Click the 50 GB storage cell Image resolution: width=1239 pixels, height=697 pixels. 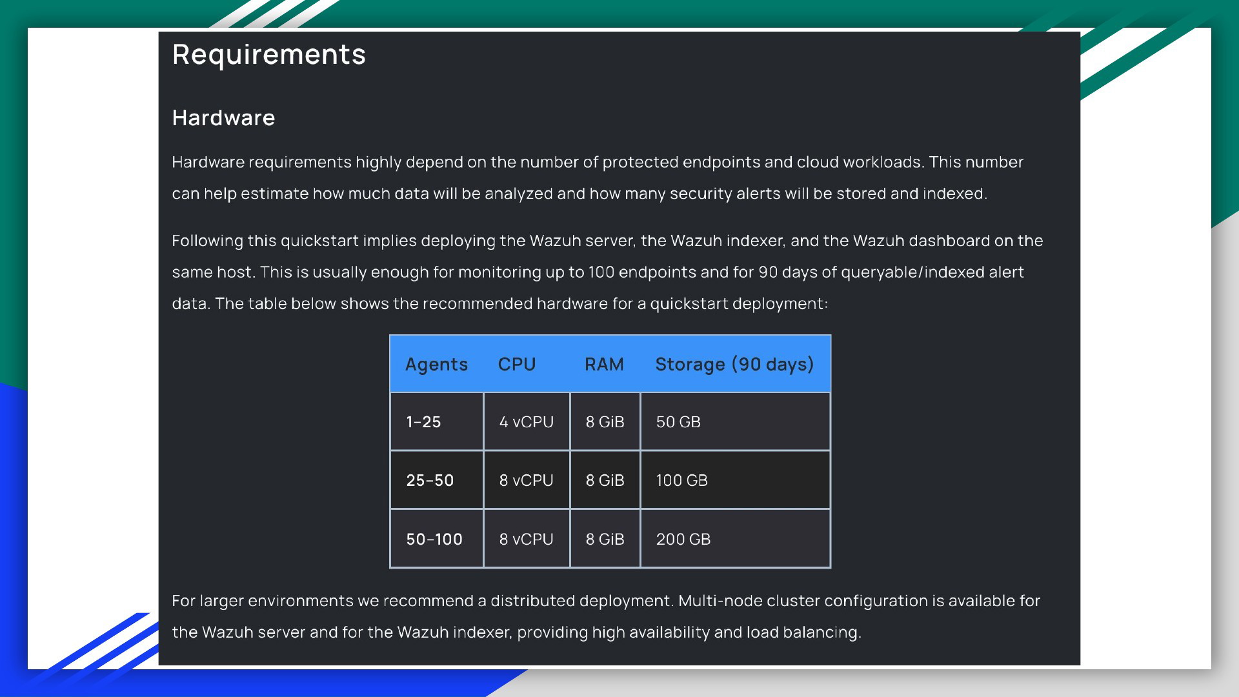(678, 422)
